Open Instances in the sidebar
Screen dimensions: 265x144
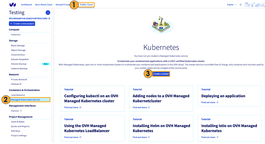point(16,34)
